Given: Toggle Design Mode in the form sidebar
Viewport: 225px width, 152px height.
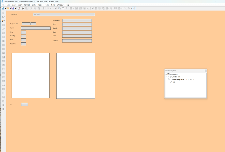Looking at the screenshot, I should click(x=3, y=21).
